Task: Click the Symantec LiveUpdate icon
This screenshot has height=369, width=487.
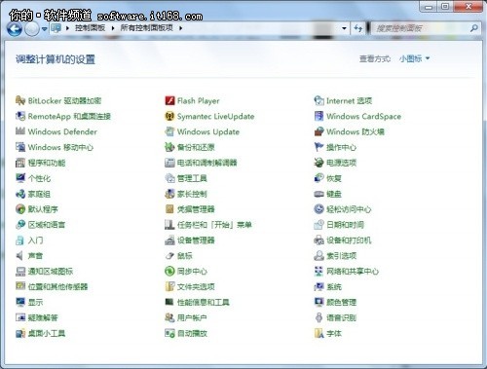Action: click(x=169, y=116)
